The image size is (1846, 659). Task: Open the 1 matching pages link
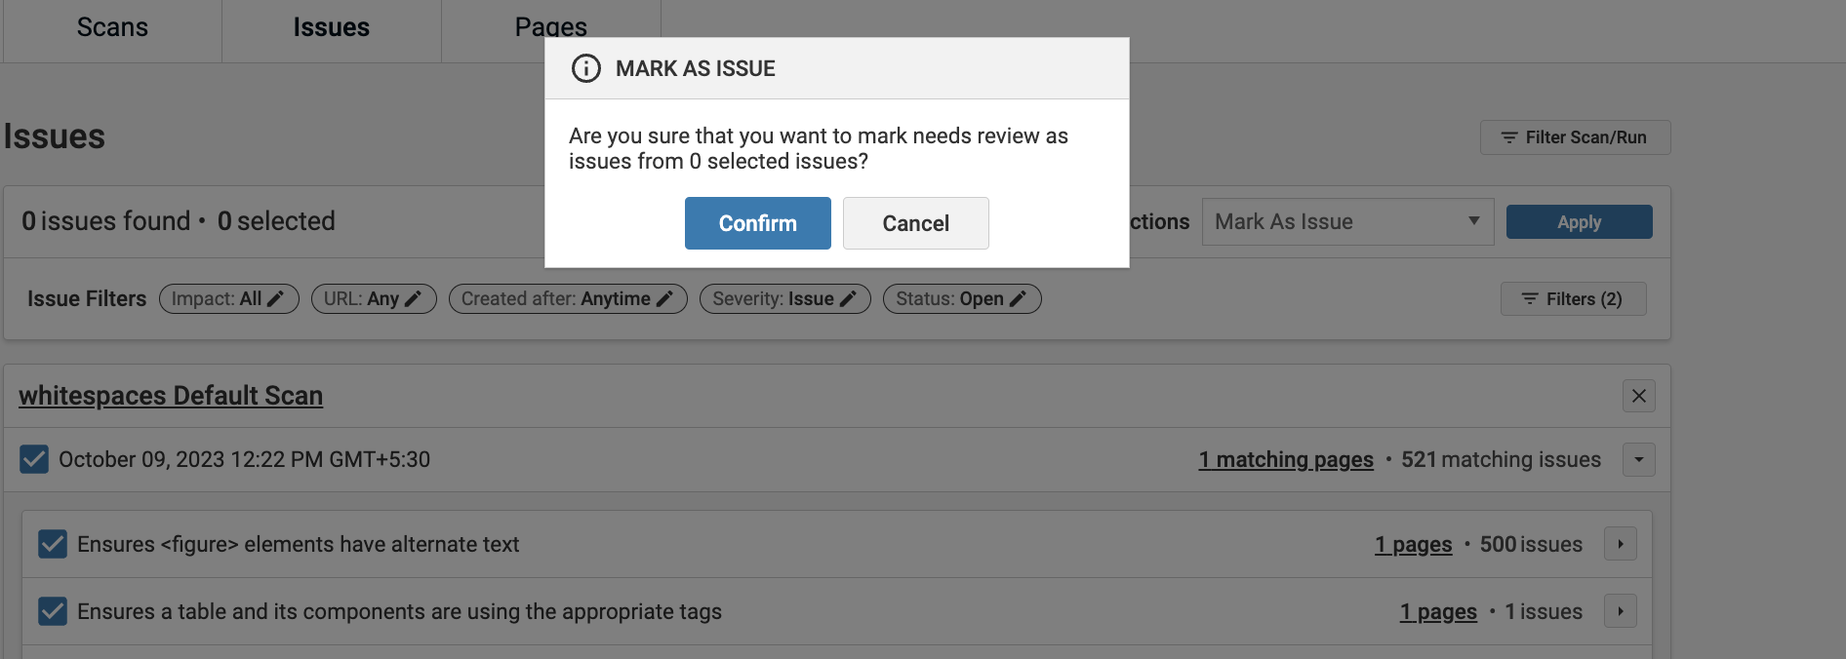(x=1285, y=459)
